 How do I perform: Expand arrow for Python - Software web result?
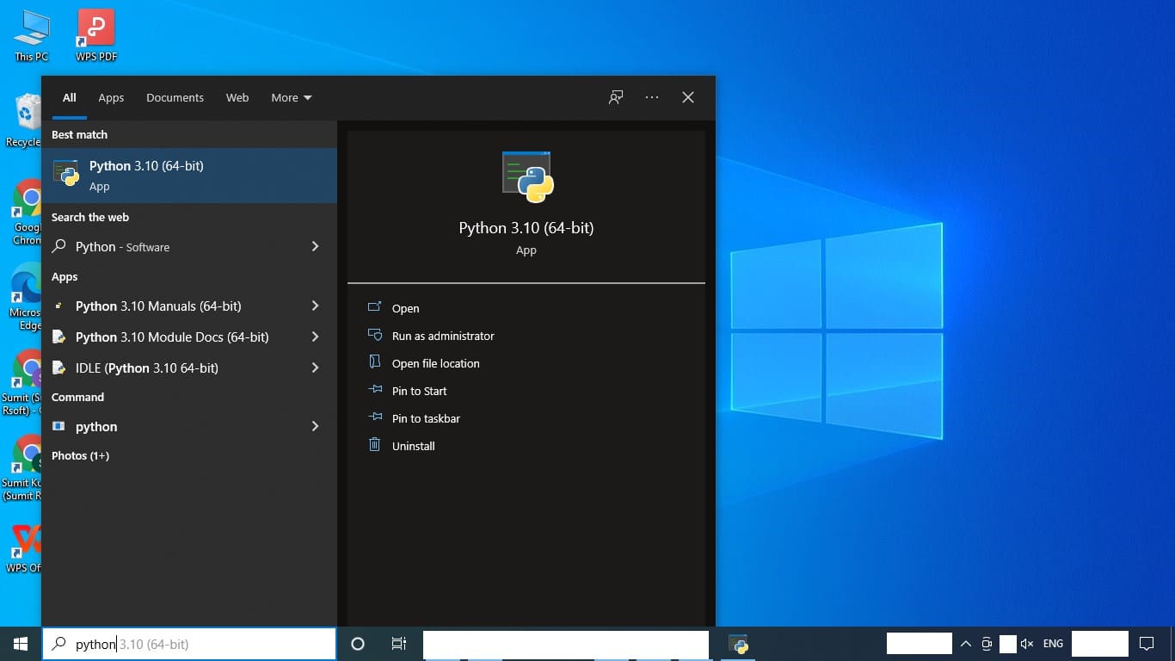pyautogui.click(x=315, y=247)
